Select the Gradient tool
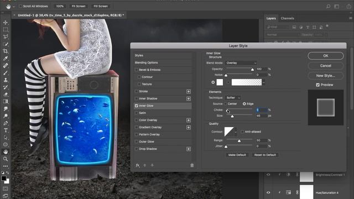 click(x=6, y=102)
